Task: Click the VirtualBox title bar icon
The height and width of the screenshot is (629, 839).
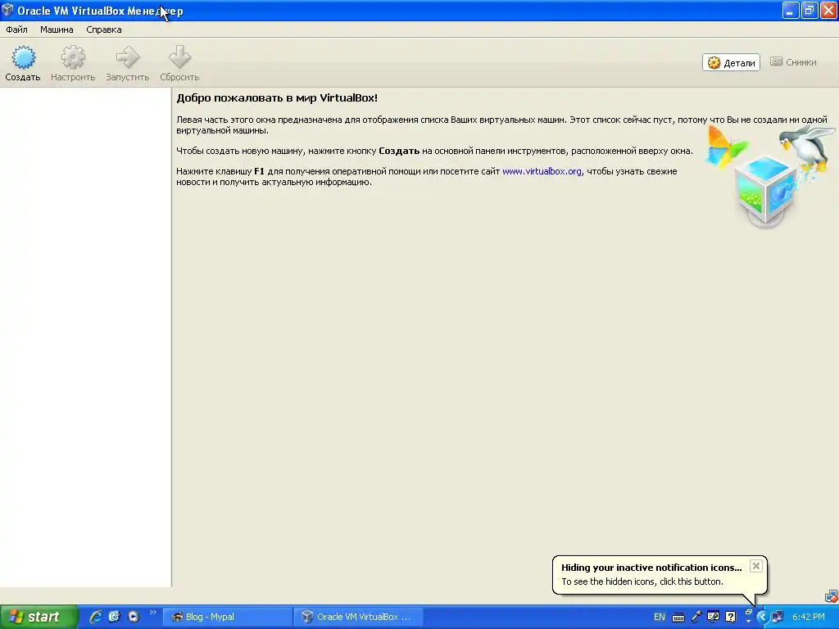Action: tap(7, 10)
